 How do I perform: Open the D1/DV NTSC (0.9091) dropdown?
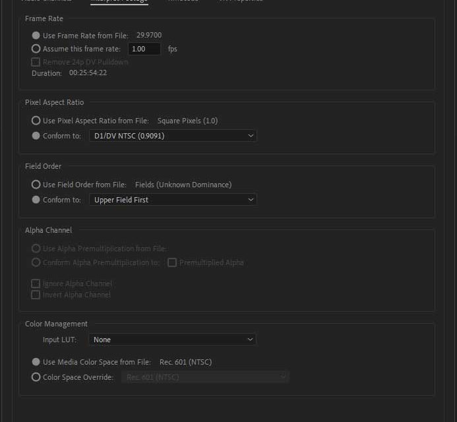[x=173, y=136]
